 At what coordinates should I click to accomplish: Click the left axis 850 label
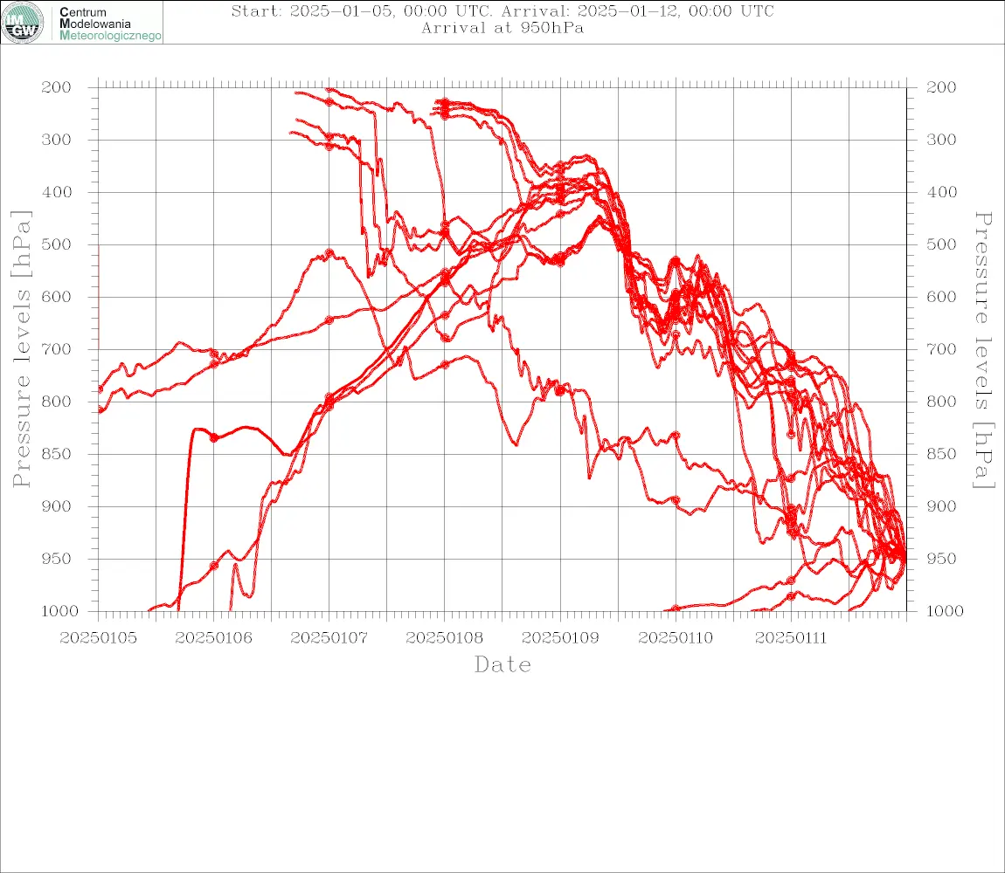[x=57, y=454]
